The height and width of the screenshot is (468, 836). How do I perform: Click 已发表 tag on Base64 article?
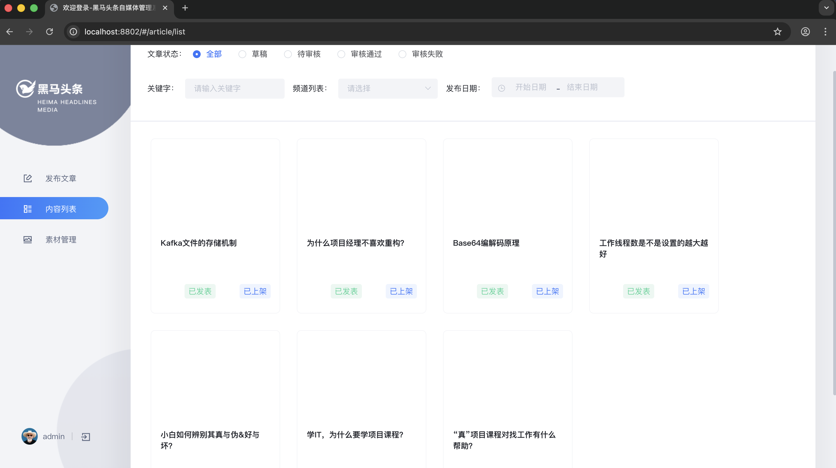[492, 291]
